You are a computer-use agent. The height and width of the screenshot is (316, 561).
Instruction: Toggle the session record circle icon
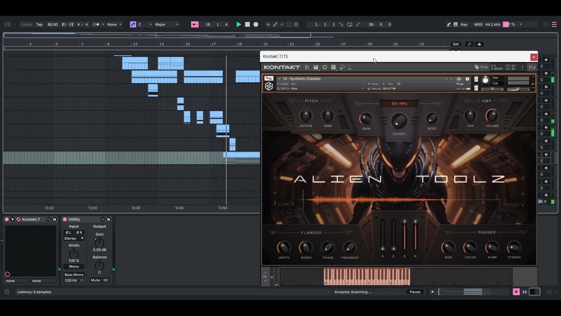click(296, 25)
